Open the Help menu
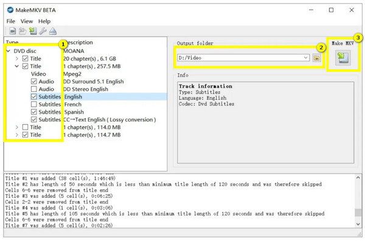365x241 pixels. click(44, 21)
